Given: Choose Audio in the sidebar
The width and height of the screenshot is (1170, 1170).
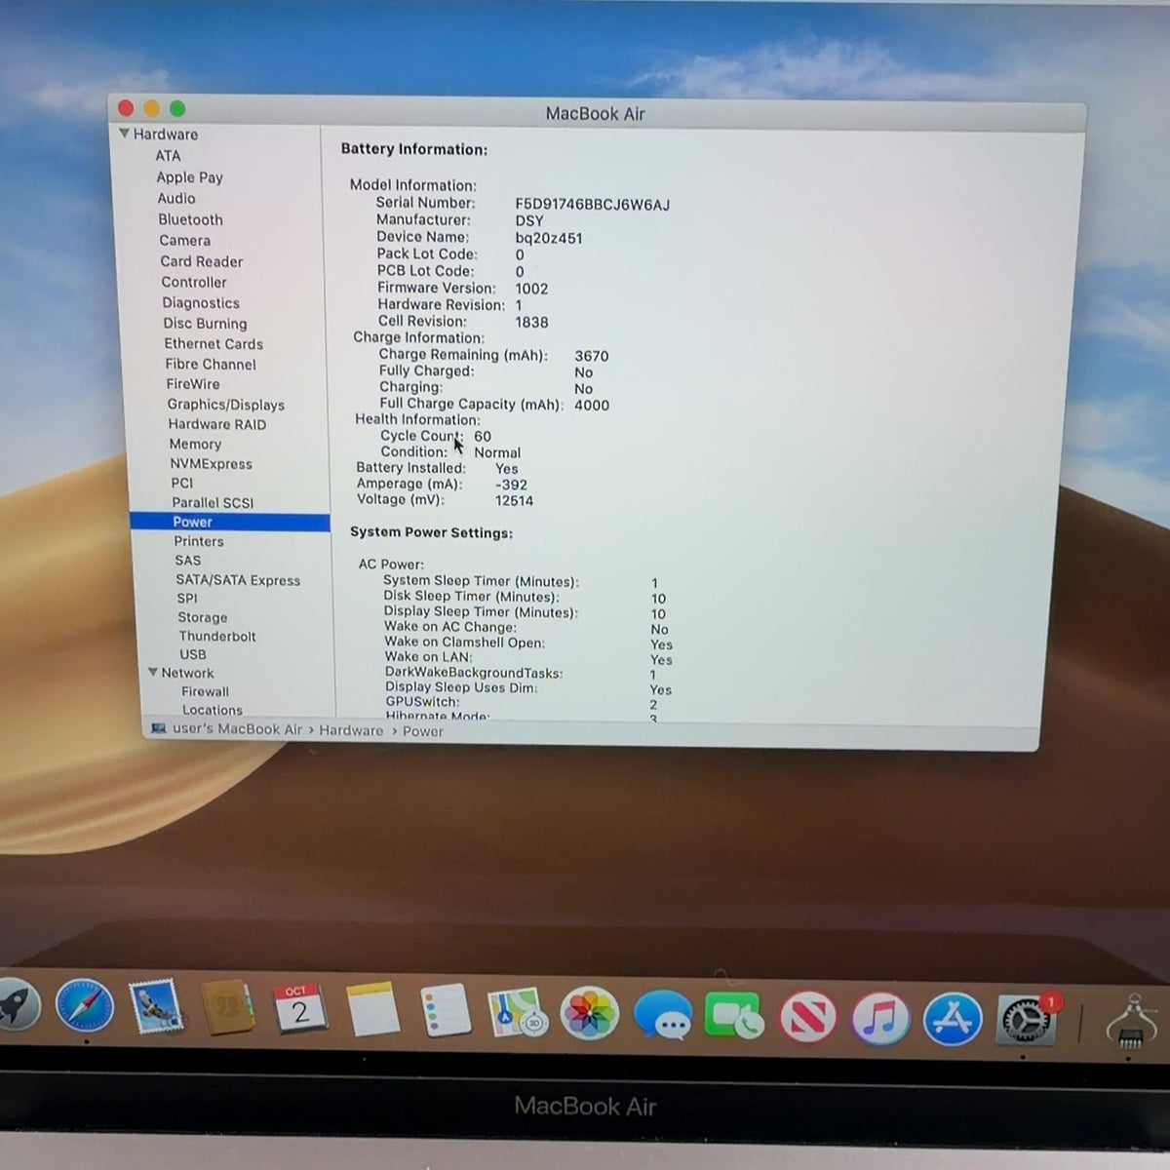Looking at the screenshot, I should (176, 198).
